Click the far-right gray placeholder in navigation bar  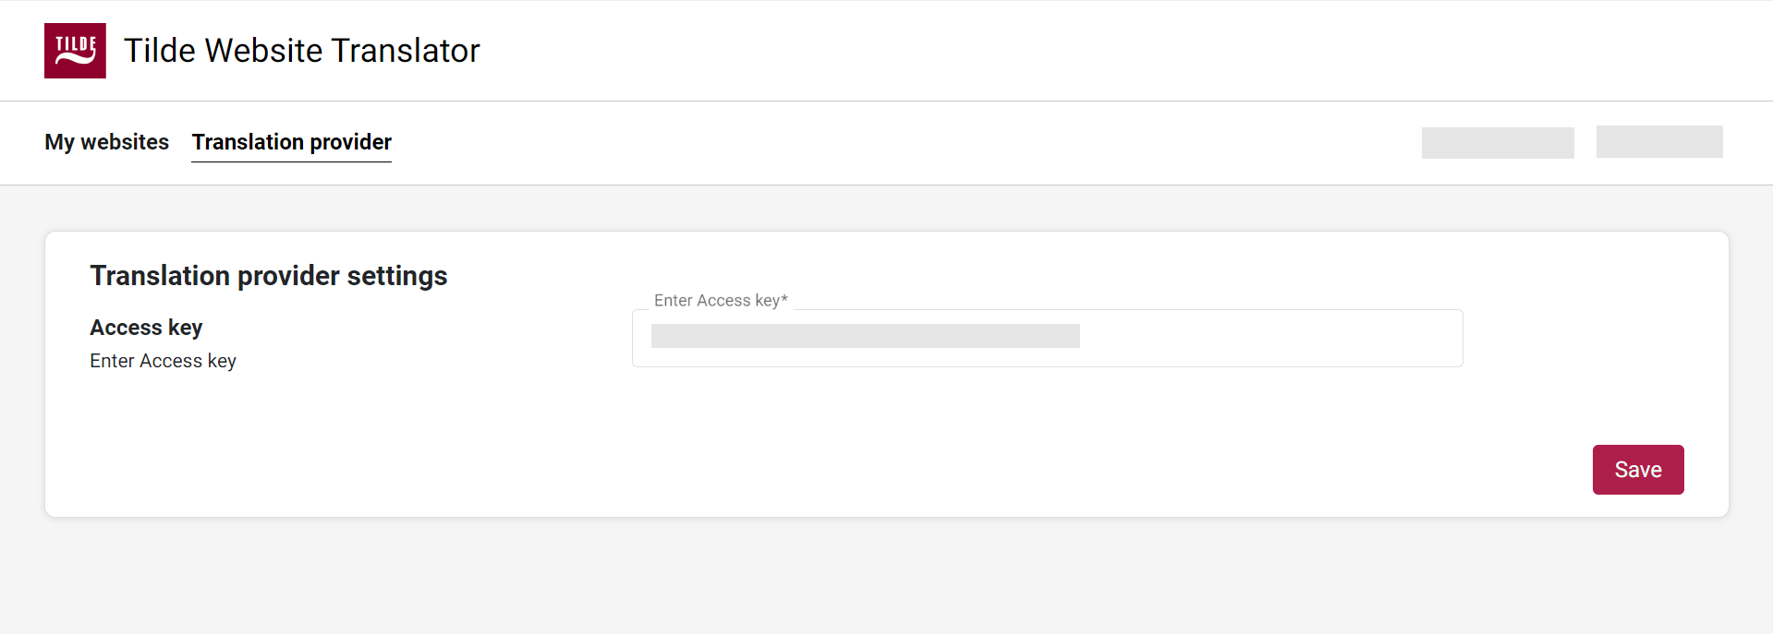(x=1658, y=142)
